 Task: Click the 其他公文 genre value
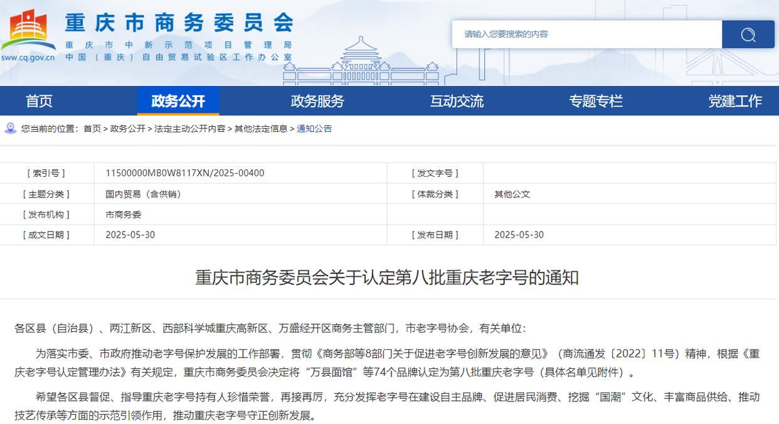point(512,194)
